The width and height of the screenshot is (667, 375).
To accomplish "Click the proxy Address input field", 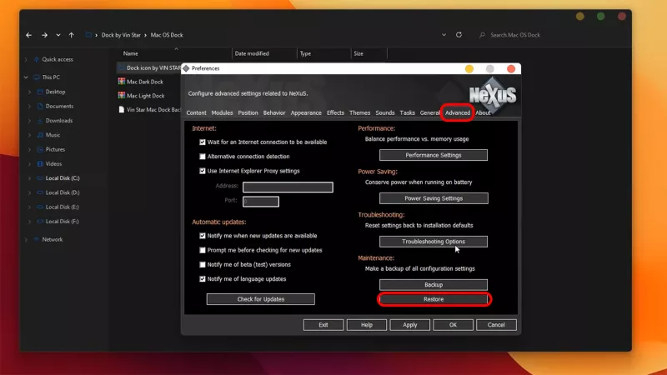I will point(288,187).
